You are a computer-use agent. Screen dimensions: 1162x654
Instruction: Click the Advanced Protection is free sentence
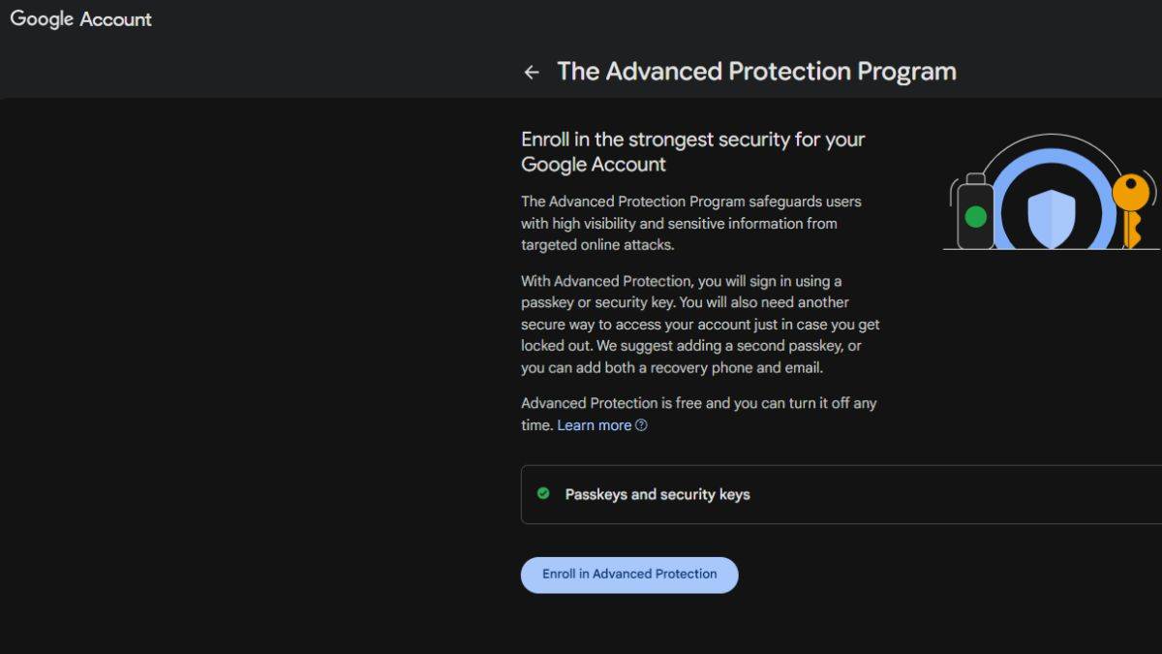pos(698,414)
